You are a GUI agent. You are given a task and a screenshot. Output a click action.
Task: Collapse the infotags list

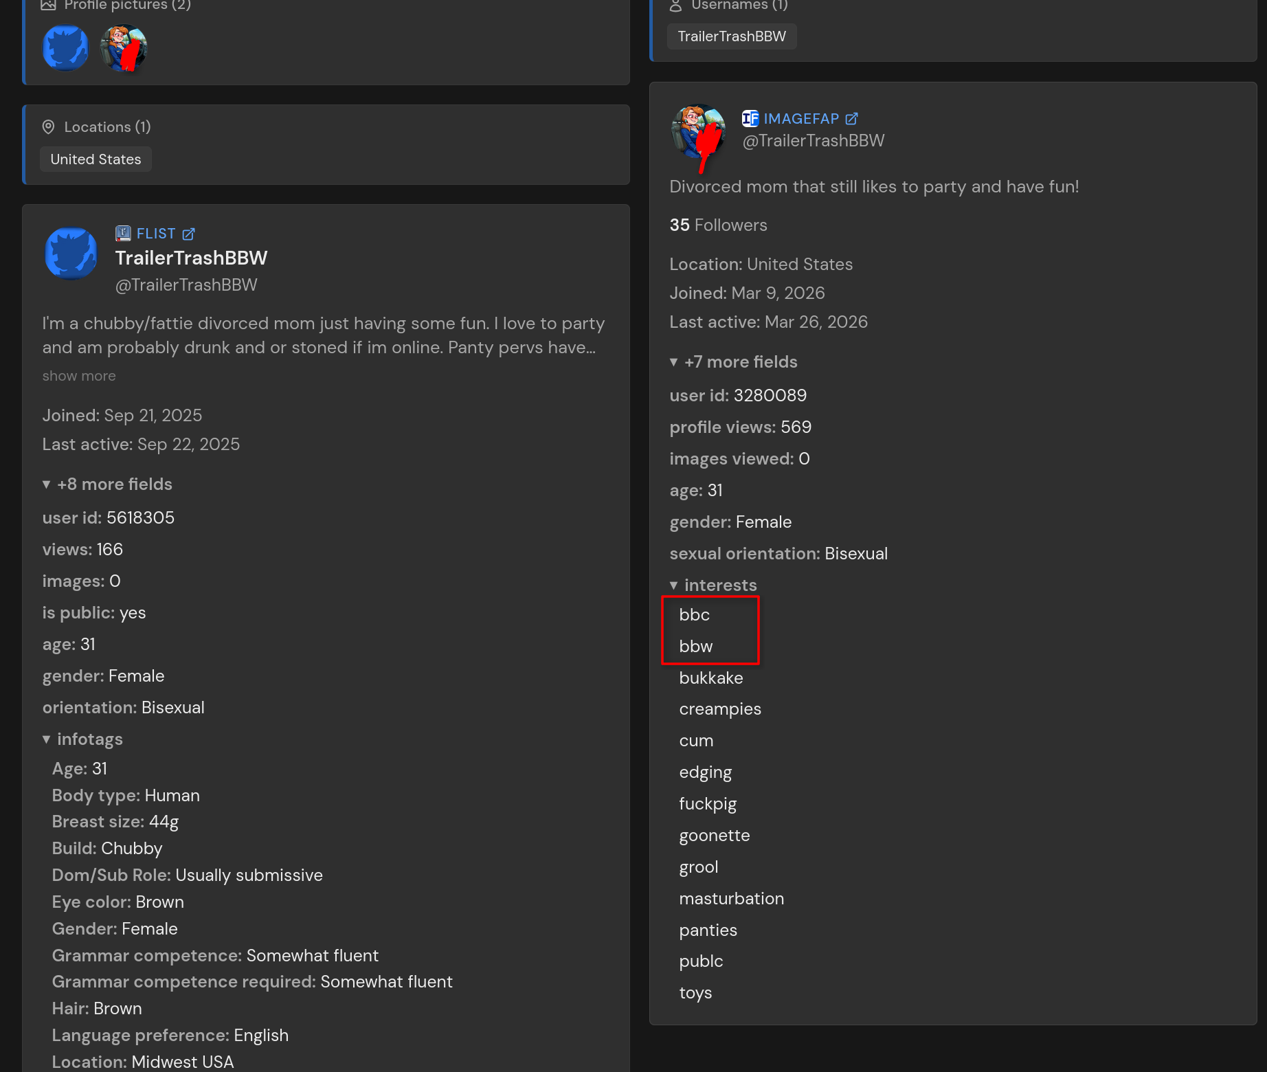coord(83,739)
